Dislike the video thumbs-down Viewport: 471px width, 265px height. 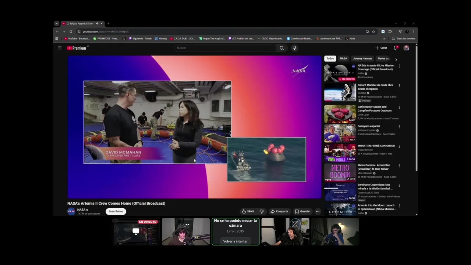tap(262, 211)
